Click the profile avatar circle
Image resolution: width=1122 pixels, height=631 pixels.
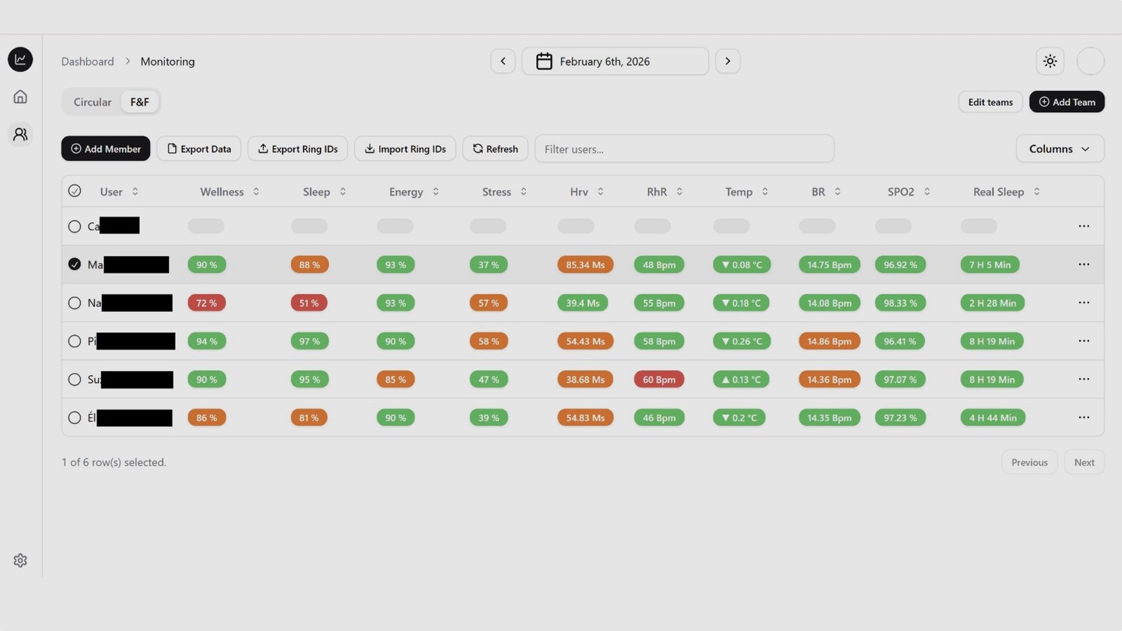pyautogui.click(x=1090, y=61)
